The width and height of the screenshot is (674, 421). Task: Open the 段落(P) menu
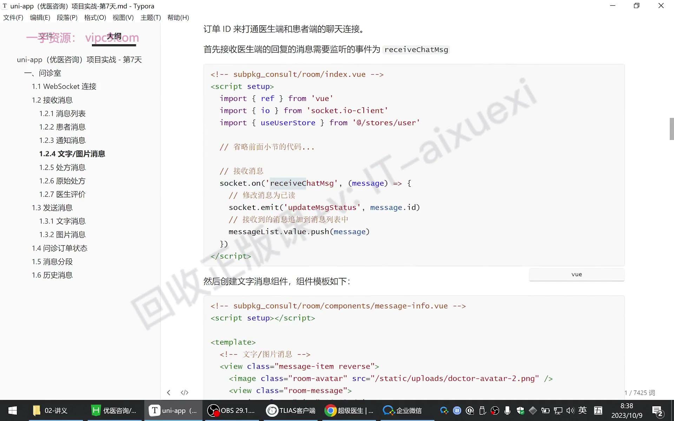coord(67,18)
